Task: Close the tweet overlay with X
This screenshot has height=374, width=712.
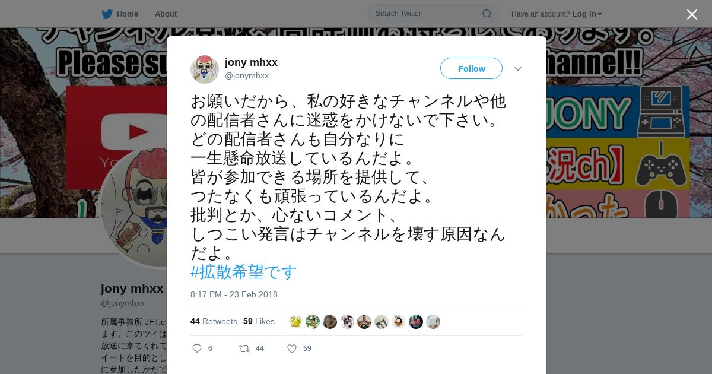Action: 692,14
